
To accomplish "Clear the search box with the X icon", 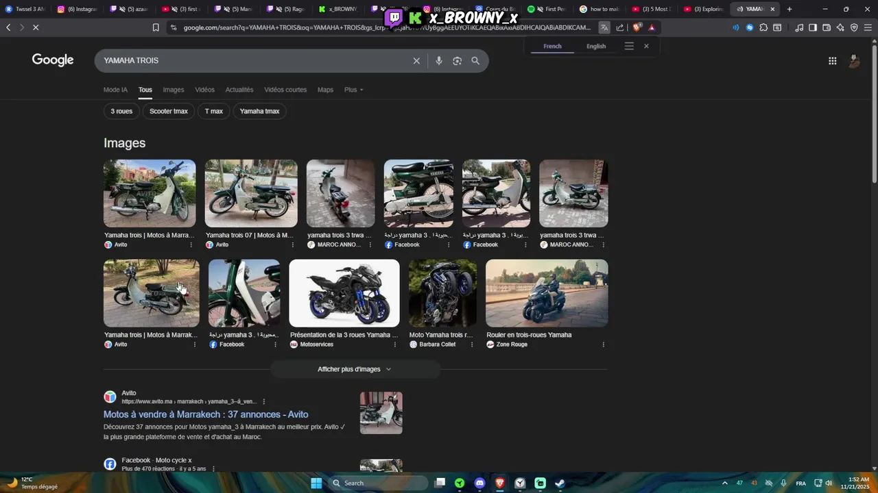I will pos(416,61).
